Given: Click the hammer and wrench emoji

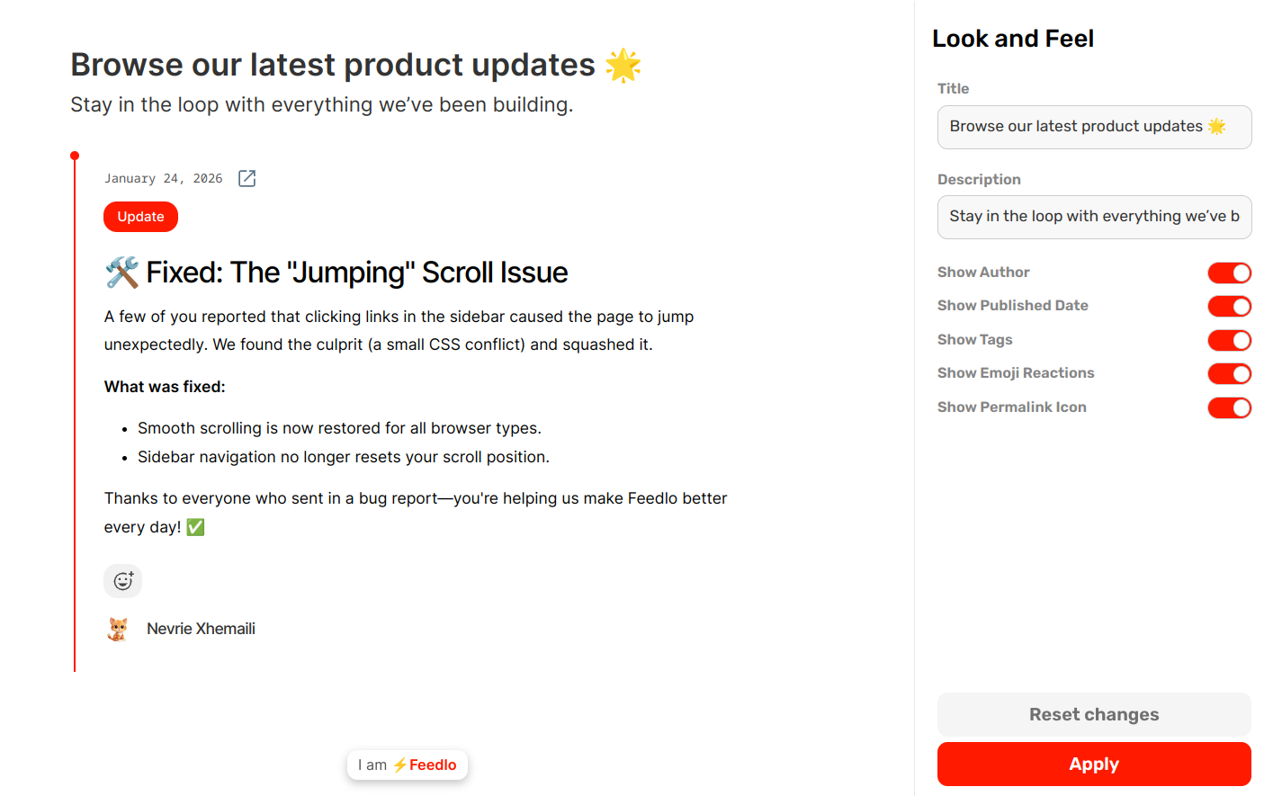Looking at the screenshot, I should tap(121, 273).
